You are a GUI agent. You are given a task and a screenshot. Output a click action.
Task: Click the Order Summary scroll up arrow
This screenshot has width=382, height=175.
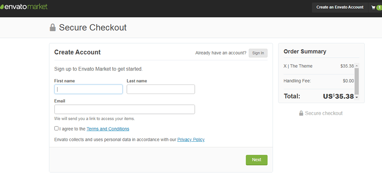point(357,66)
